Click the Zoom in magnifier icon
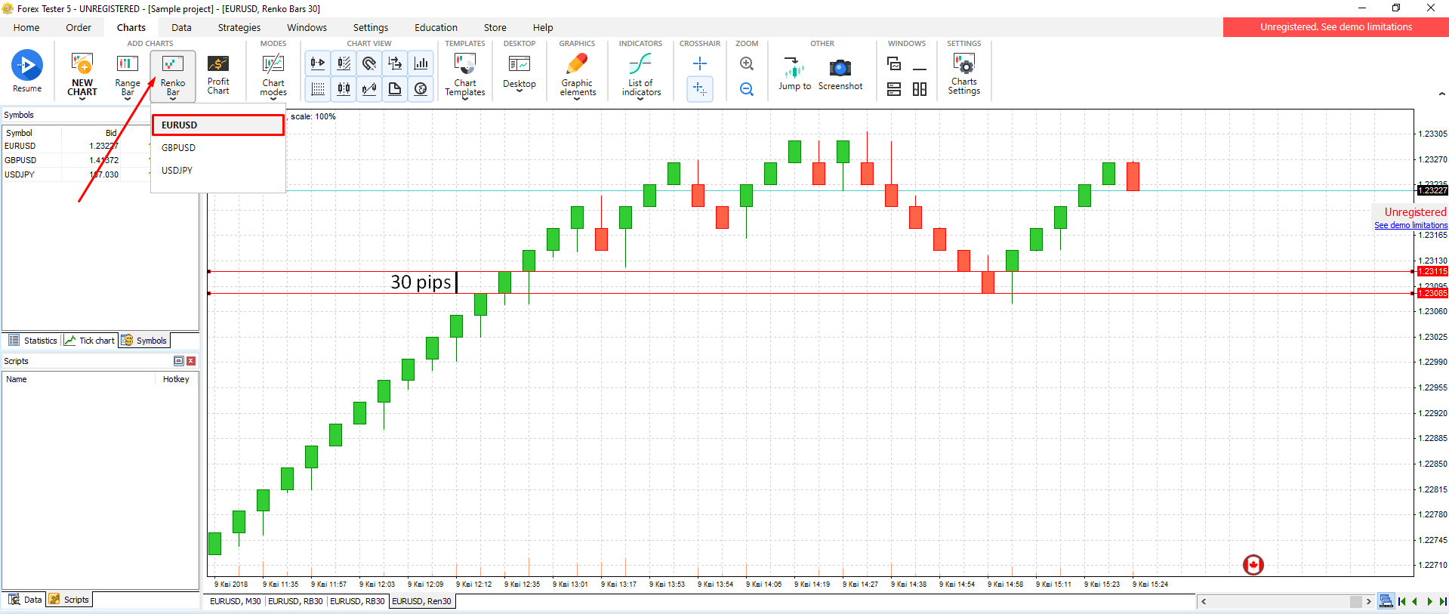The height and width of the screenshot is (614, 1449). tap(746, 64)
